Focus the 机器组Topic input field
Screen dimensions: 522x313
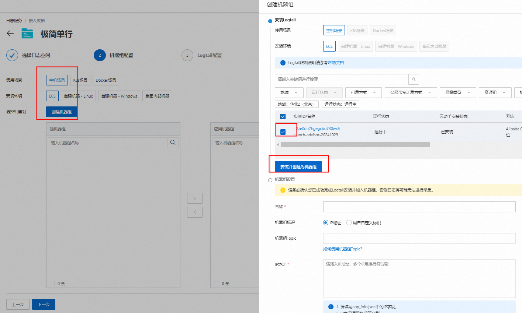tap(419, 238)
